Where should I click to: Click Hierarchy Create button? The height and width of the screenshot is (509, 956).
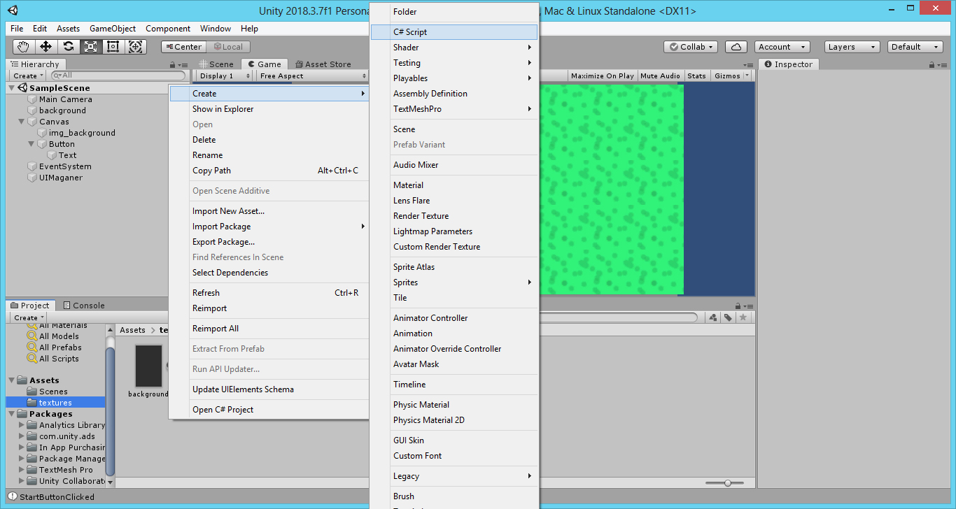[28, 76]
